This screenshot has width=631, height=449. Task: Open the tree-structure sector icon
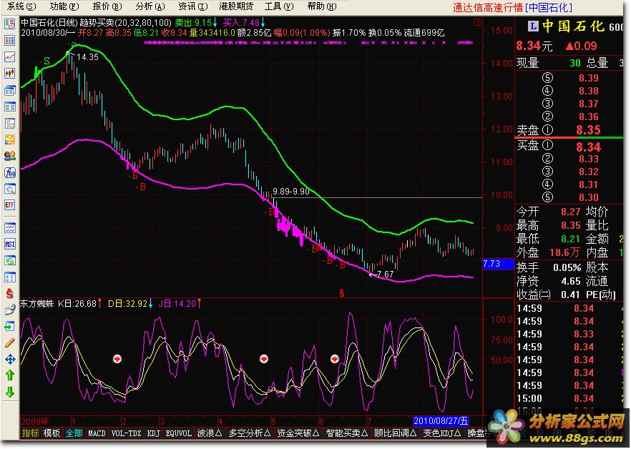[x=10, y=124]
